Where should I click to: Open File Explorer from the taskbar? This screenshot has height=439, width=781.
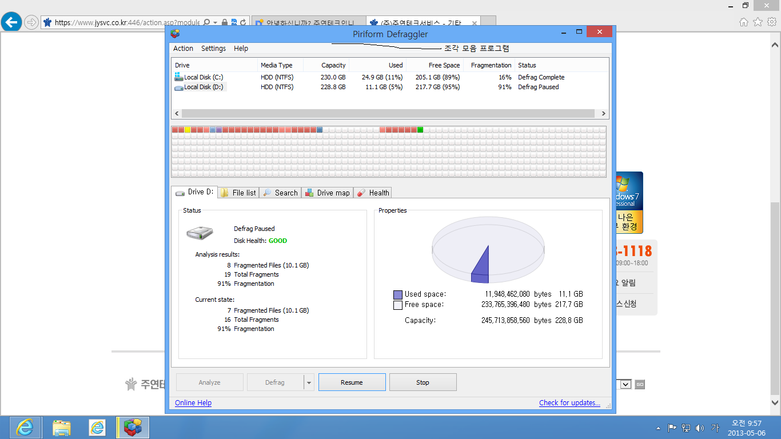point(62,427)
